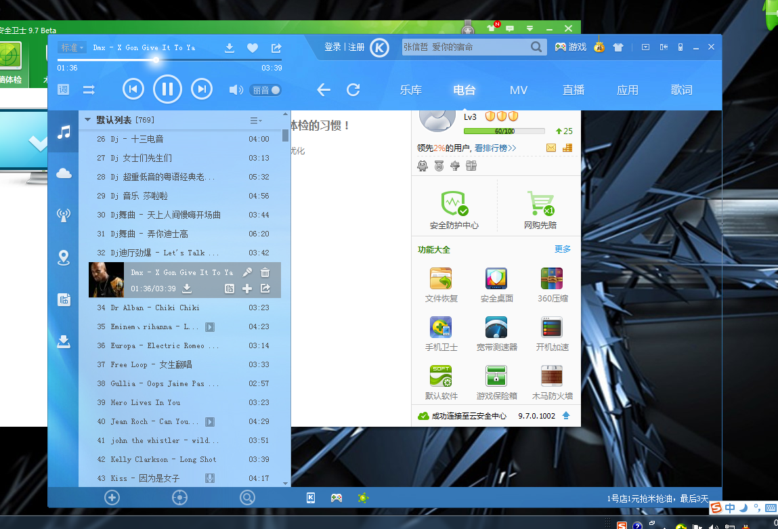Viewport: 778px width, 529px height.
Task: Switch to the MV tab
Action: click(x=519, y=90)
